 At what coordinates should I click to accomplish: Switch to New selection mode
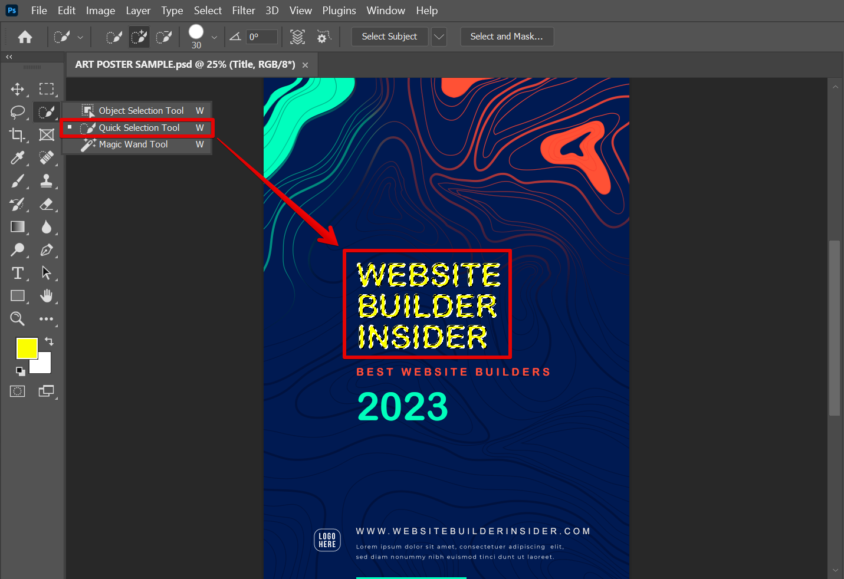(114, 37)
